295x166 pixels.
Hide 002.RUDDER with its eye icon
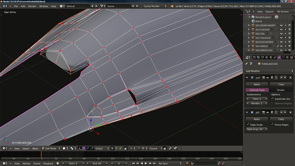tap(281, 30)
